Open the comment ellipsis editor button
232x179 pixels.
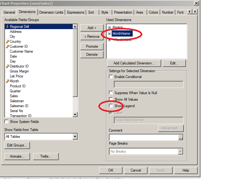point(181,138)
